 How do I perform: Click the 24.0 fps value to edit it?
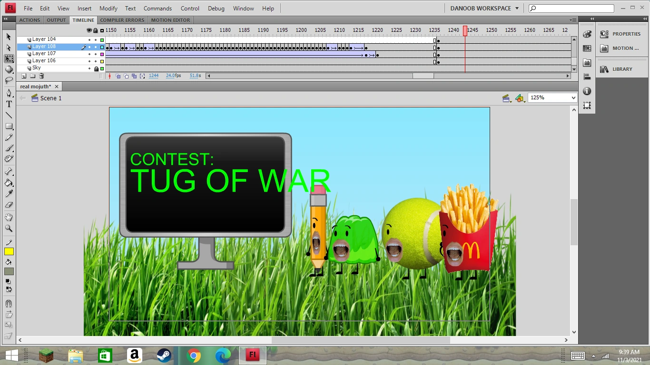coord(171,76)
